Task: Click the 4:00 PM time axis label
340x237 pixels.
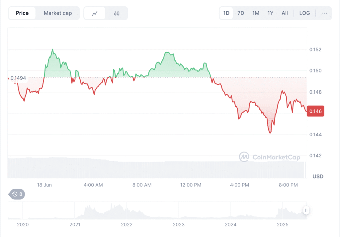Action: [239, 185]
